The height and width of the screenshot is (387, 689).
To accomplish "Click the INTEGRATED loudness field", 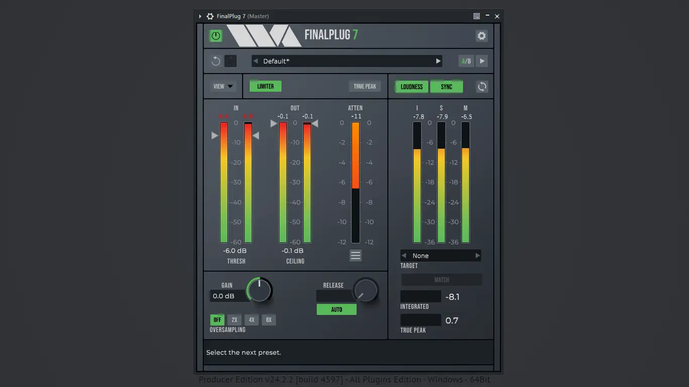I will (421, 296).
